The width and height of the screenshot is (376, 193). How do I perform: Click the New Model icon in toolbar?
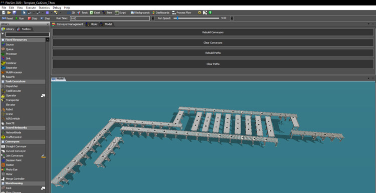click(x=4, y=12)
